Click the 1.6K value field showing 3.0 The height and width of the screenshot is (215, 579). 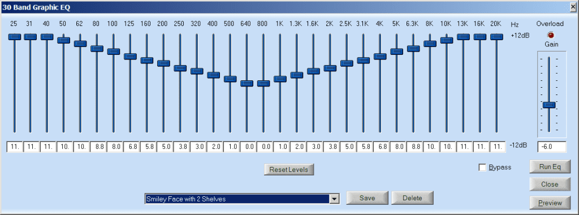pyautogui.click(x=314, y=147)
